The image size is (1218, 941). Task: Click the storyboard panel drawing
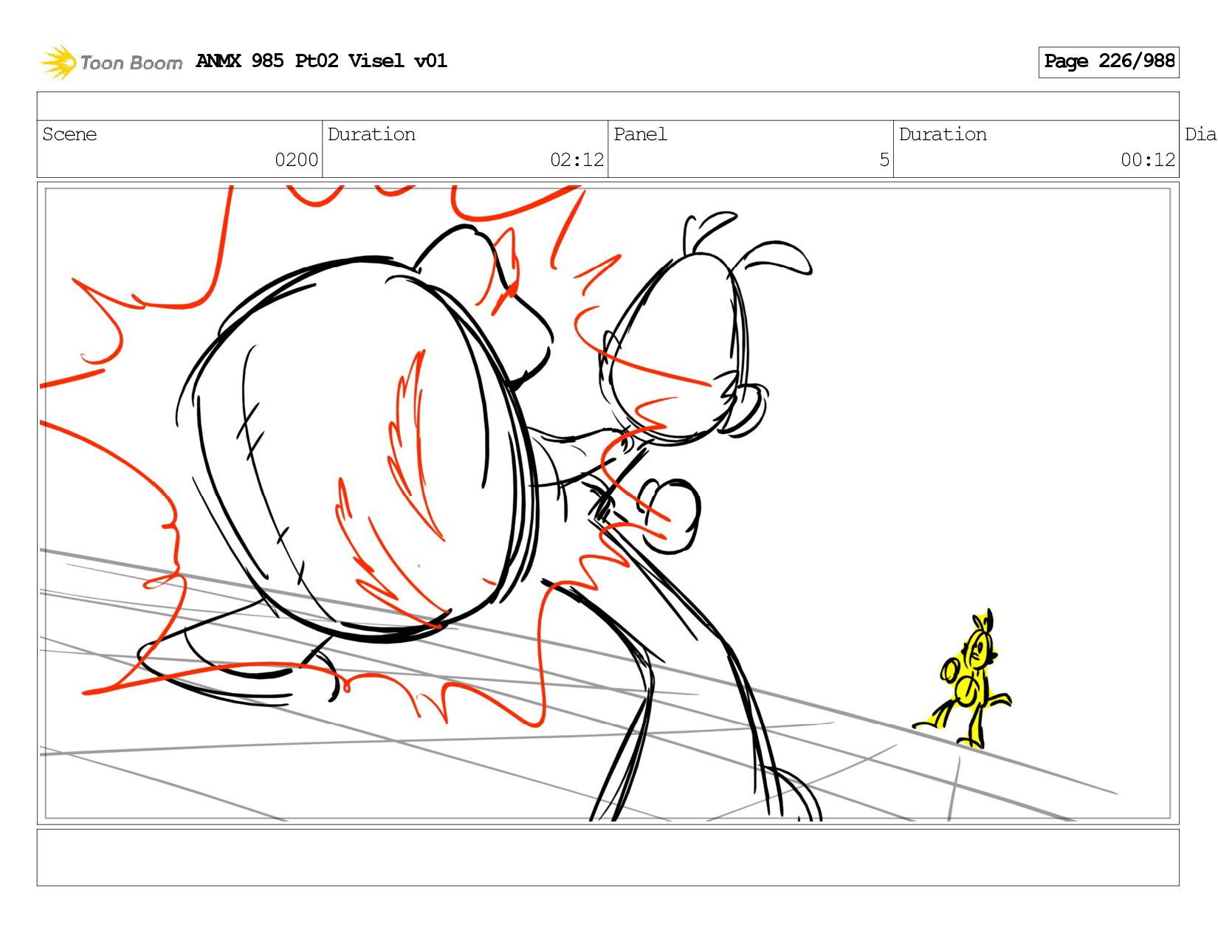(x=608, y=503)
